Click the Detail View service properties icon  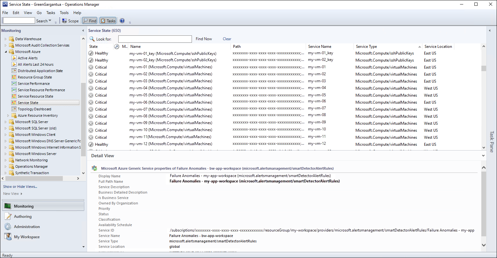pos(94,168)
